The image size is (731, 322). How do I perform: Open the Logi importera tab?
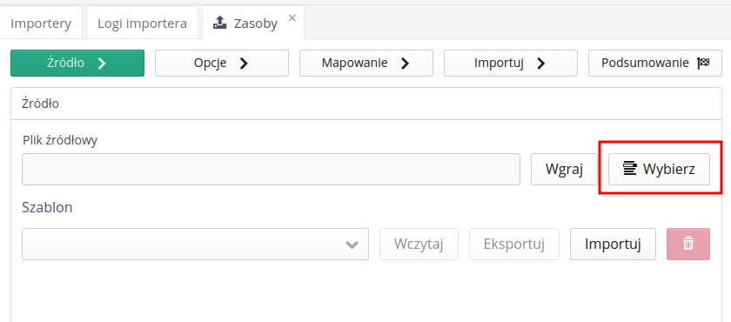coord(142,23)
